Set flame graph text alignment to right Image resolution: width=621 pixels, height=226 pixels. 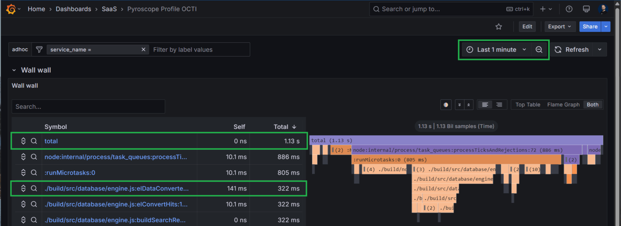(499, 105)
